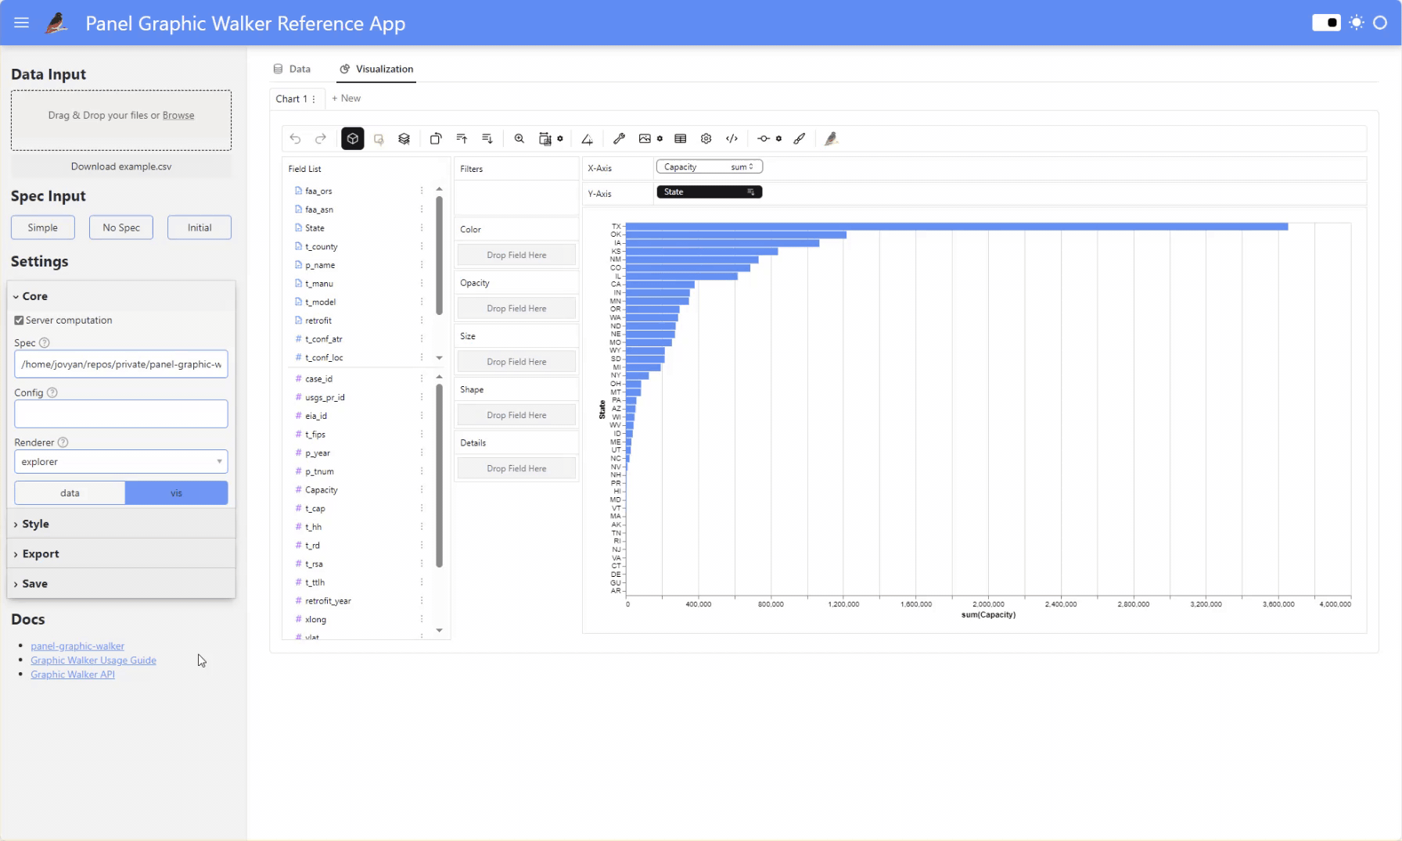Click the Spec path input field
1402x841 pixels.
click(121, 364)
